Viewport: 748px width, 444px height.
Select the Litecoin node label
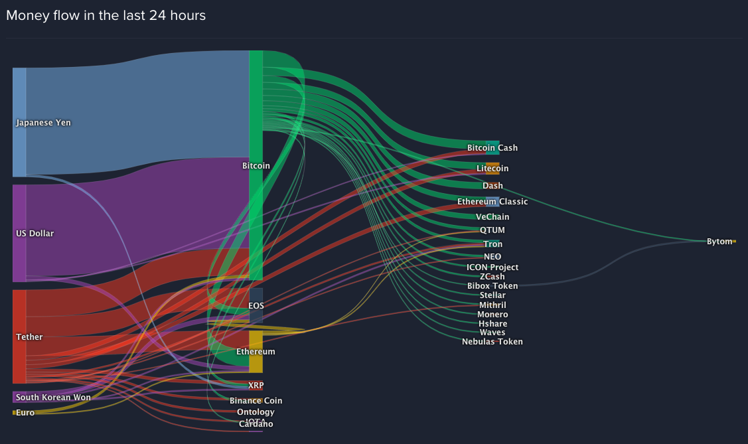click(x=492, y=169)
